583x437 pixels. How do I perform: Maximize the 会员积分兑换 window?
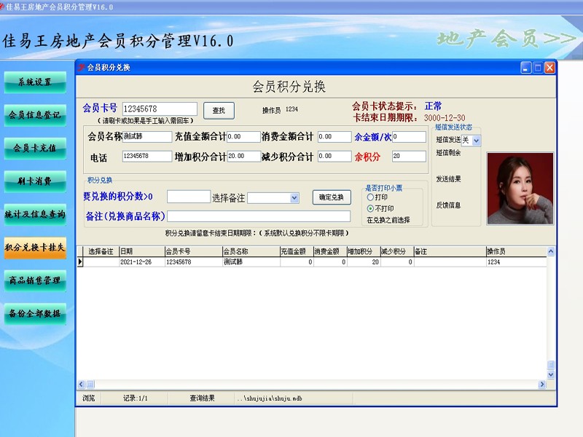[x=538, y=67]
